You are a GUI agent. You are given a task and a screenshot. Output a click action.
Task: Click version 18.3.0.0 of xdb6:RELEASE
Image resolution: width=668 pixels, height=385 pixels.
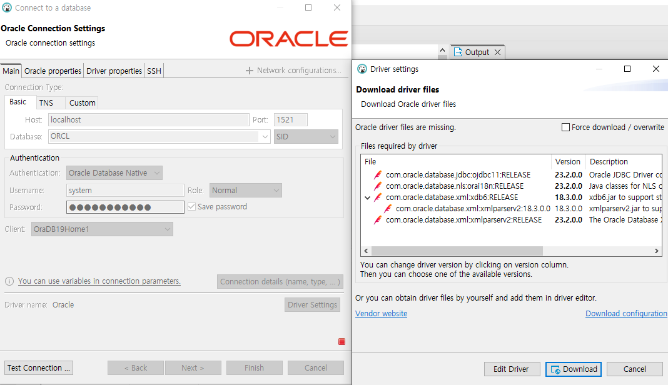(569, 197)
